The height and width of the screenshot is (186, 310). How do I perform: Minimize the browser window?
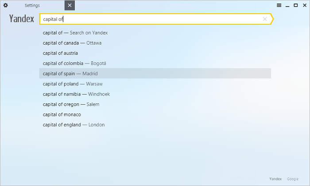click(x=287, y=6)
